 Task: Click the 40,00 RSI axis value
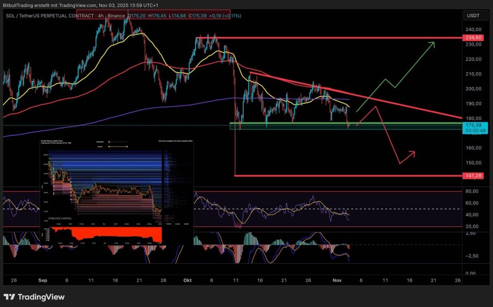[x=472, y=214]
